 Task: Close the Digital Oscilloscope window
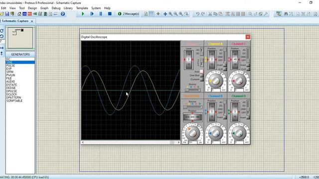(248, 37)
